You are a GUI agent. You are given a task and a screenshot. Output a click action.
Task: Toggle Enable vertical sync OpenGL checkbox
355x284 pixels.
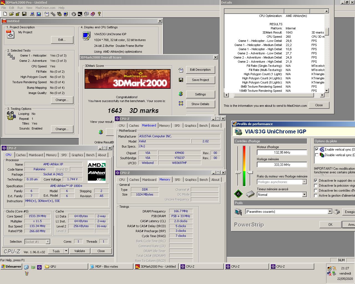click(x=317, y=149)
